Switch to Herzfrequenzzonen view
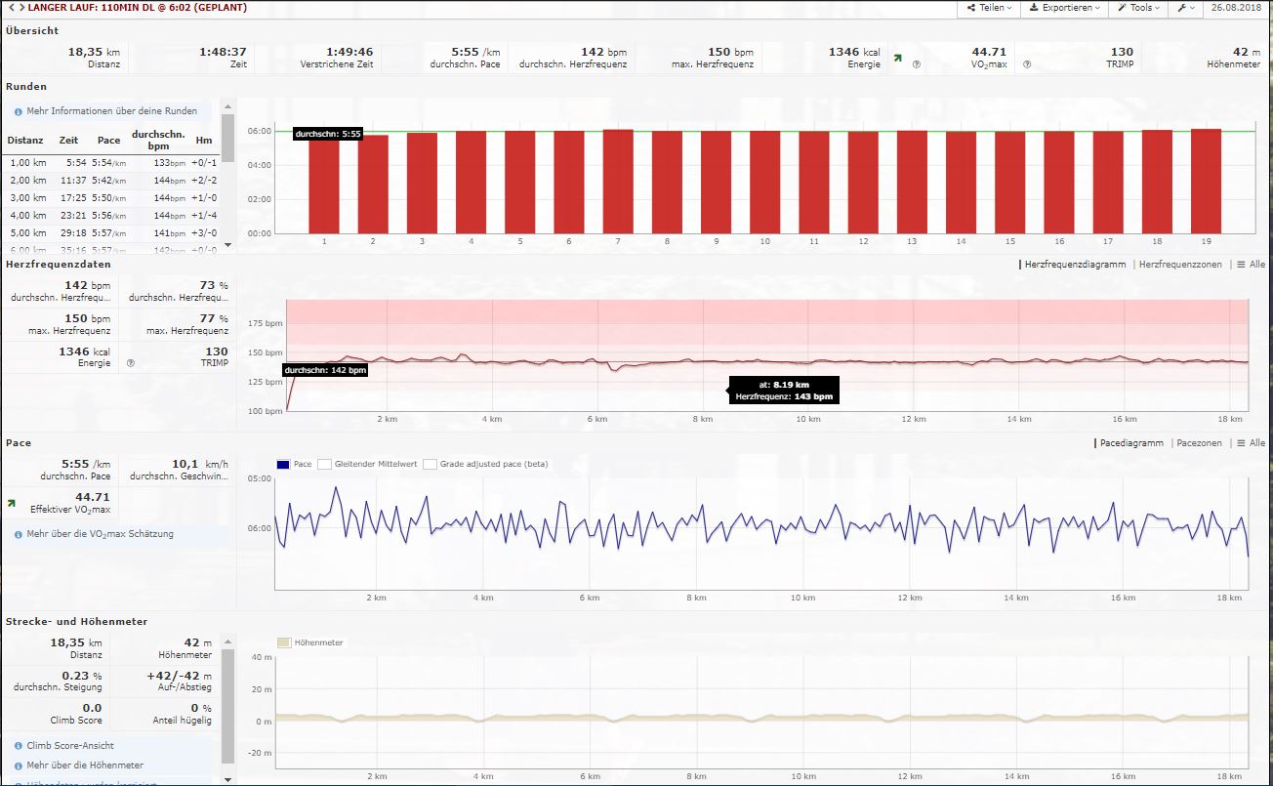This screenshot has height=786, width=1273. tap(1179, 265)
